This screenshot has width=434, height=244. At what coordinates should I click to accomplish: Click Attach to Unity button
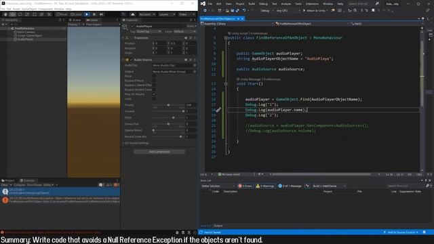pos(315,11)
